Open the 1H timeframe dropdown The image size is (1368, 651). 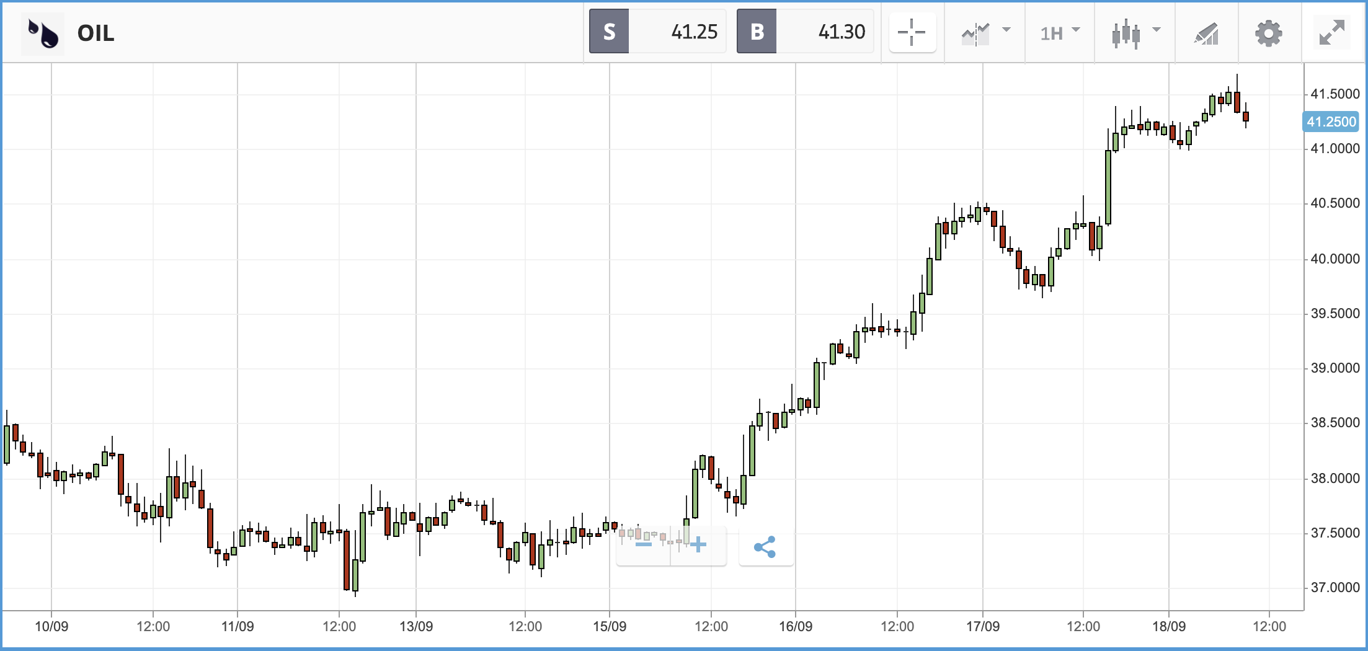click(x=1060, y=33)
